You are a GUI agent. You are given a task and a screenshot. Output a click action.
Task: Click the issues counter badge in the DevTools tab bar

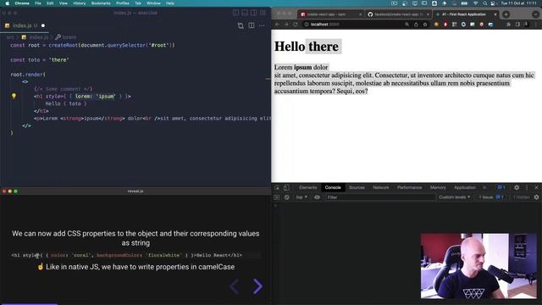(501, 187)
